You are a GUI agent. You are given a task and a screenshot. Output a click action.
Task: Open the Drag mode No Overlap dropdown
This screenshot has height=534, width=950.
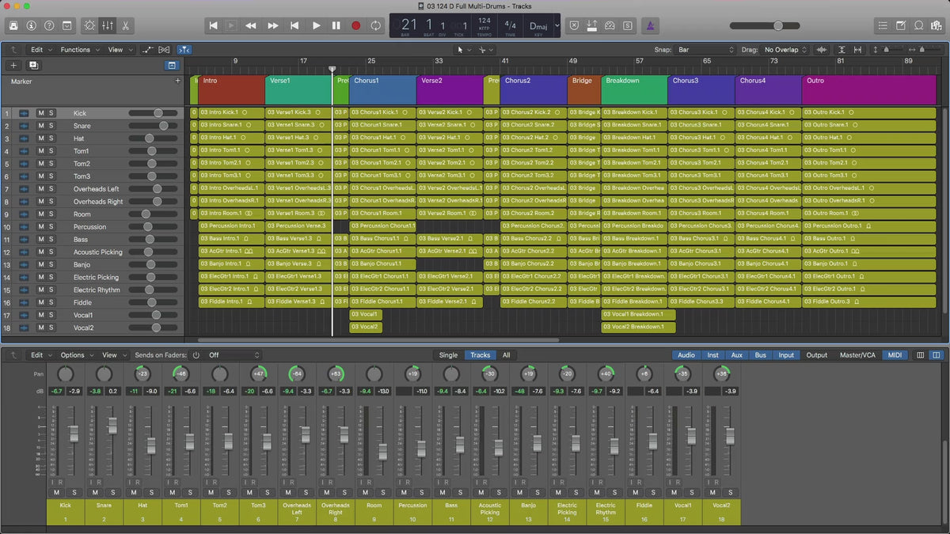(785, 50)
